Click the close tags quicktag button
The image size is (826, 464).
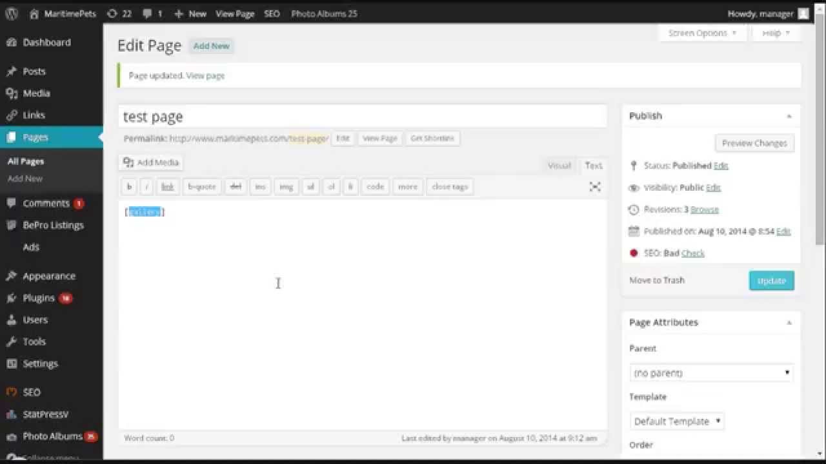(x=450, y=187)
